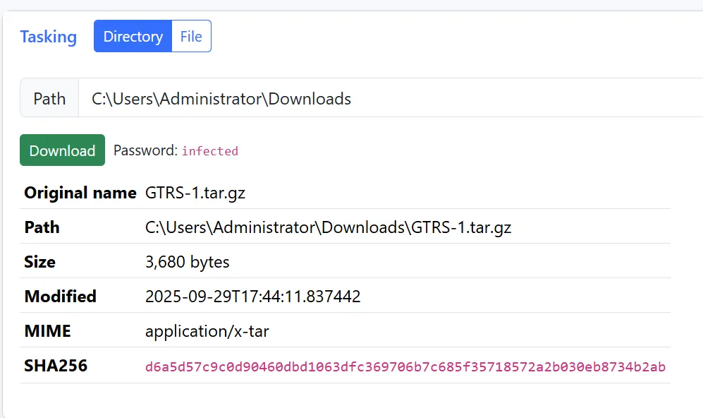Switch to the Directory mode
Viewport: 703px width, 418px height.
tap(133, 37)
